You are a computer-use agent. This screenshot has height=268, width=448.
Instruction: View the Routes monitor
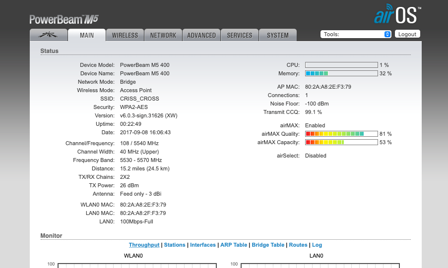tap(298, 245)
